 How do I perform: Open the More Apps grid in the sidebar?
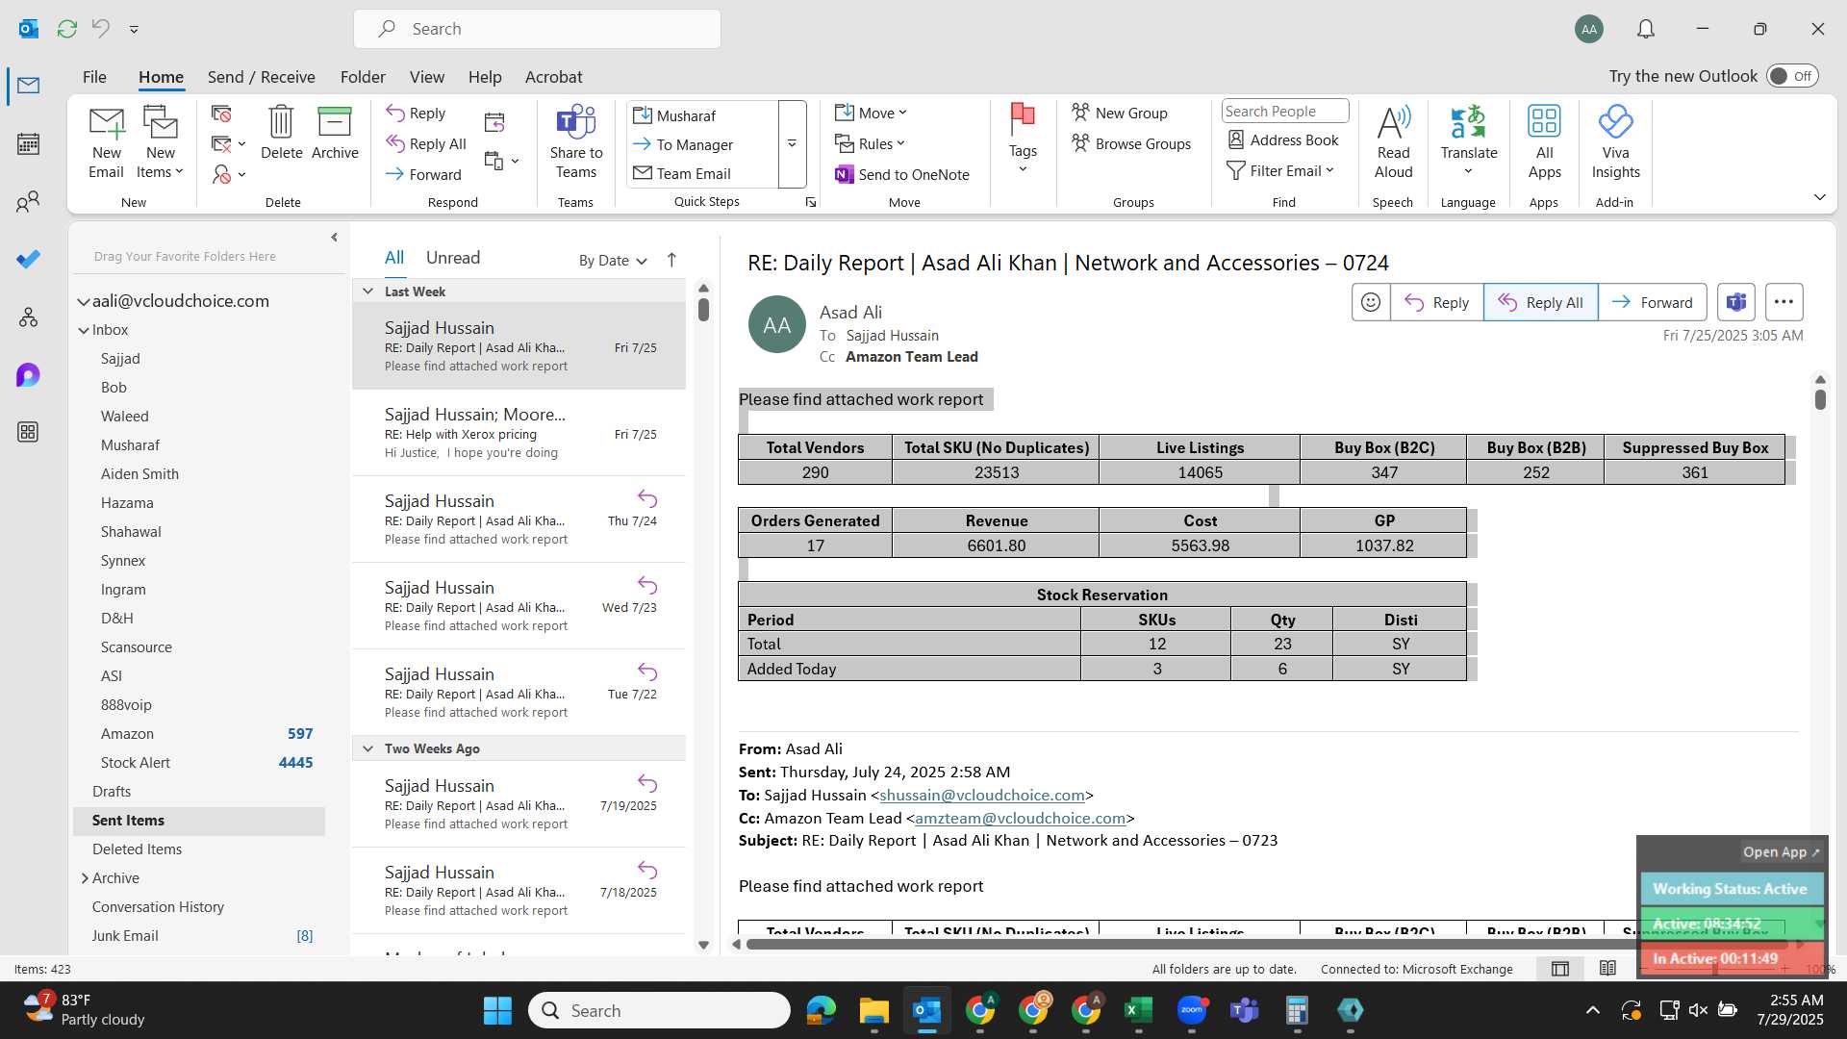click(28, 432)
